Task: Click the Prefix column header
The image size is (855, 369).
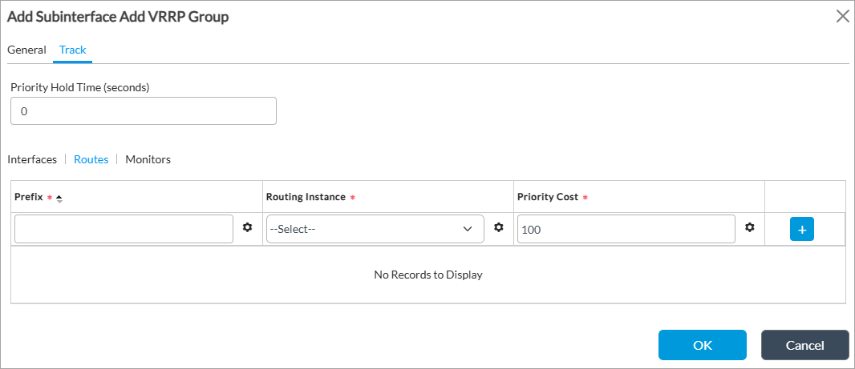Action: [29, 197]
